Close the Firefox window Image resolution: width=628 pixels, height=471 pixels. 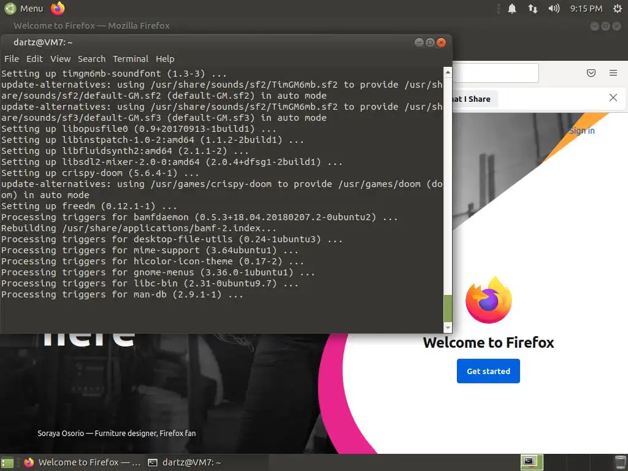[x=617, y=26]
